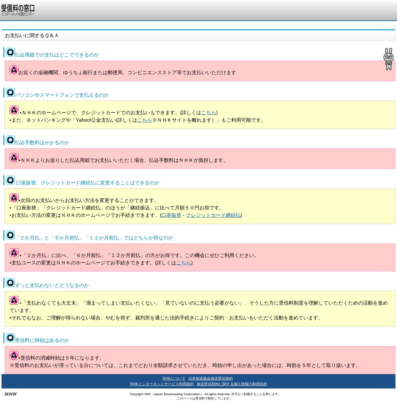Click the rabbit mascot character icon
397x405 pixels.
click(x=389, y=59)
